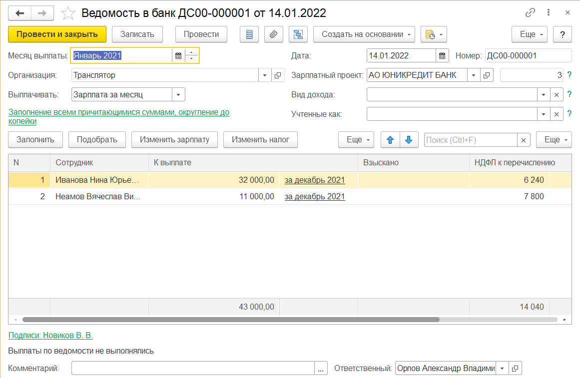The width and height of the screenshot is (580, 378).
Task: Move the selected row down
Action: coord(409,140)
